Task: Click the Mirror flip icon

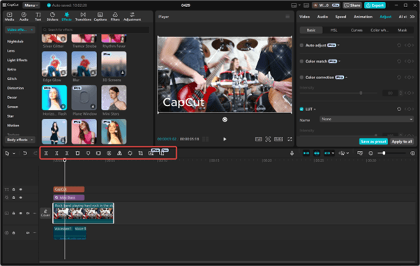Action: [119, 153]
